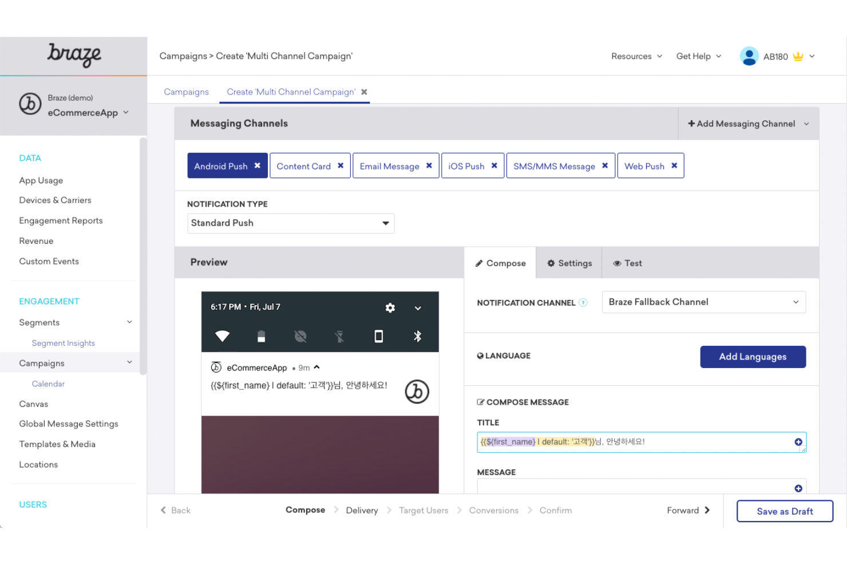Switch to the Test tab

[x=628, y=263]
